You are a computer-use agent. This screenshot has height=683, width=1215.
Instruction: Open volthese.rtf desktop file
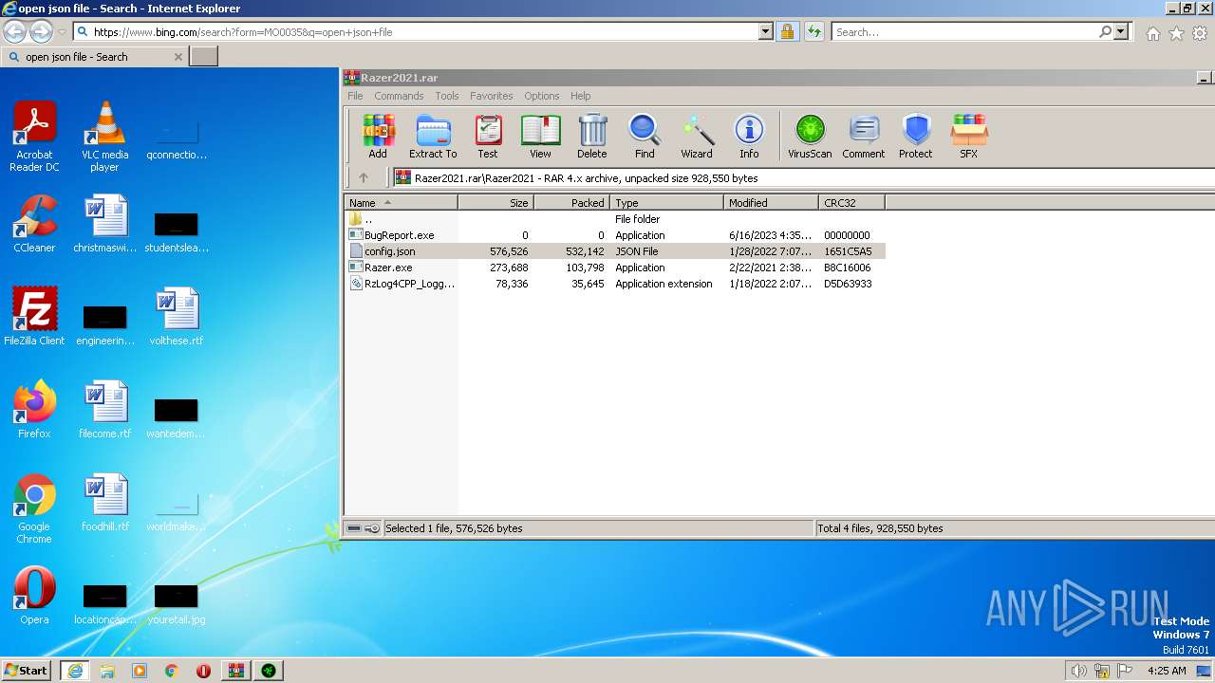pos(177,317)
